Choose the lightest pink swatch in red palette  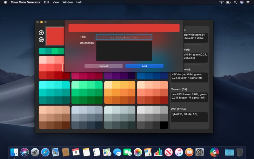[43, 60]
